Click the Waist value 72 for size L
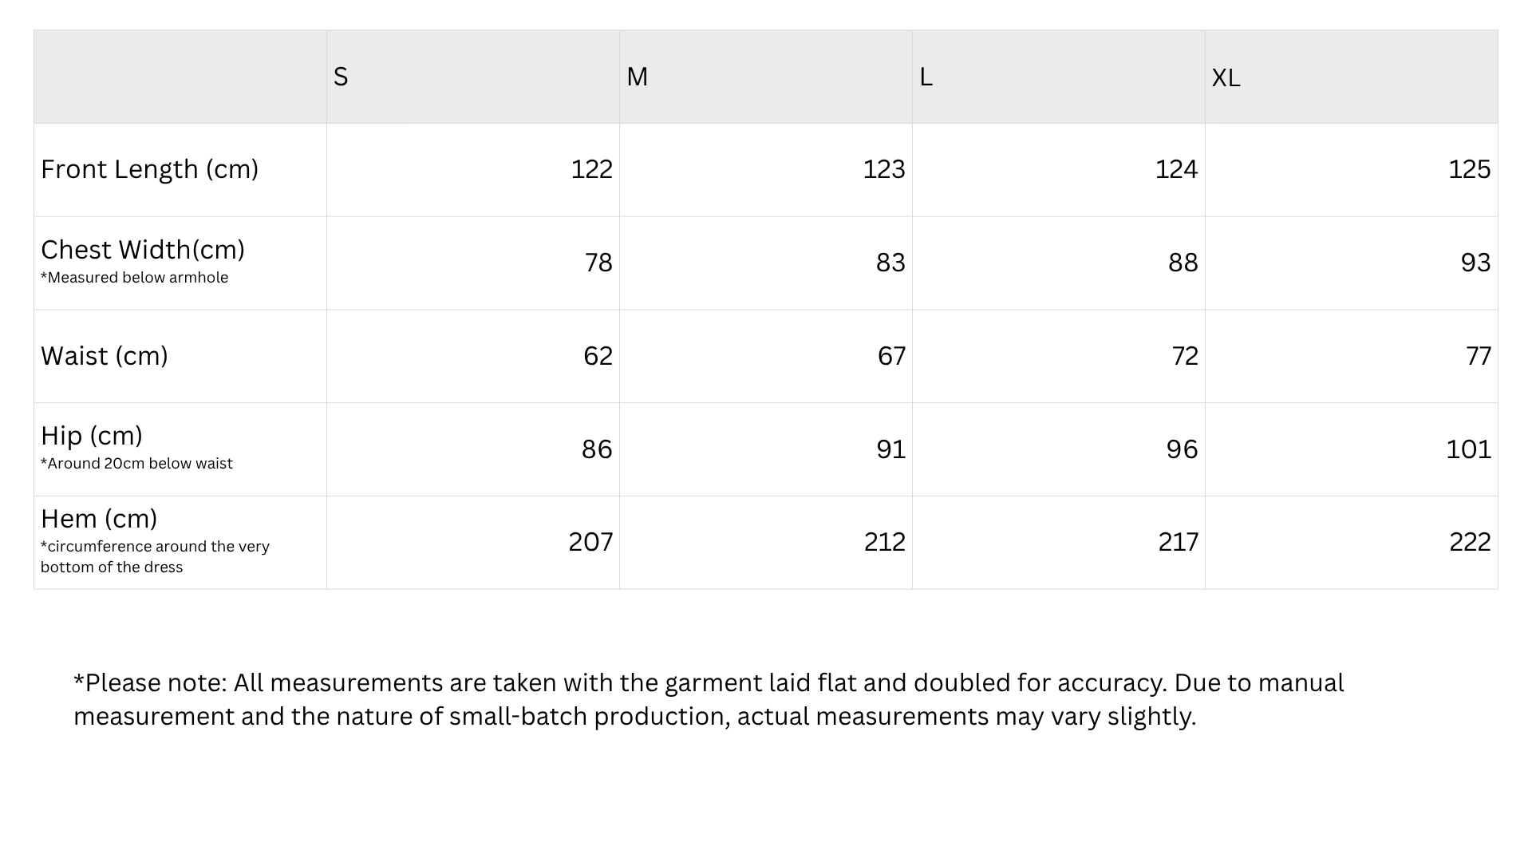1532x862 pixels. coord(1184,356)
